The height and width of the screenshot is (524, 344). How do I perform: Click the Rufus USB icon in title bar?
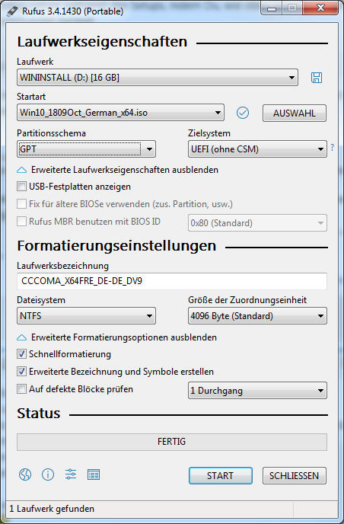(11, 11)
